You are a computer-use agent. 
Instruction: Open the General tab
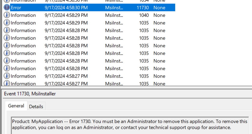pyautogui.click(x=16, y=106)
